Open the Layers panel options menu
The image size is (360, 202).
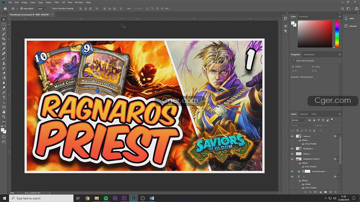340,114
